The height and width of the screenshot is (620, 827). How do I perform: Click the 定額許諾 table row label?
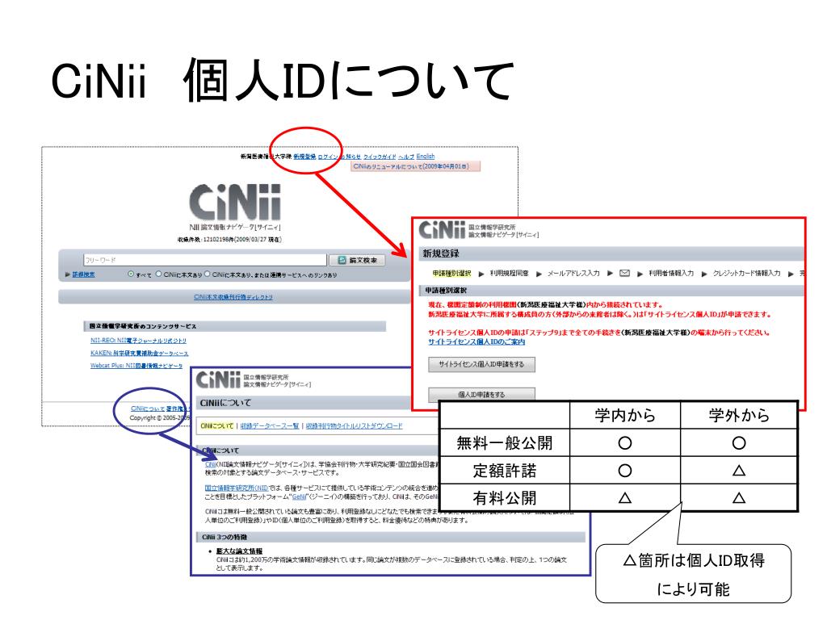(x=504, y=471)
